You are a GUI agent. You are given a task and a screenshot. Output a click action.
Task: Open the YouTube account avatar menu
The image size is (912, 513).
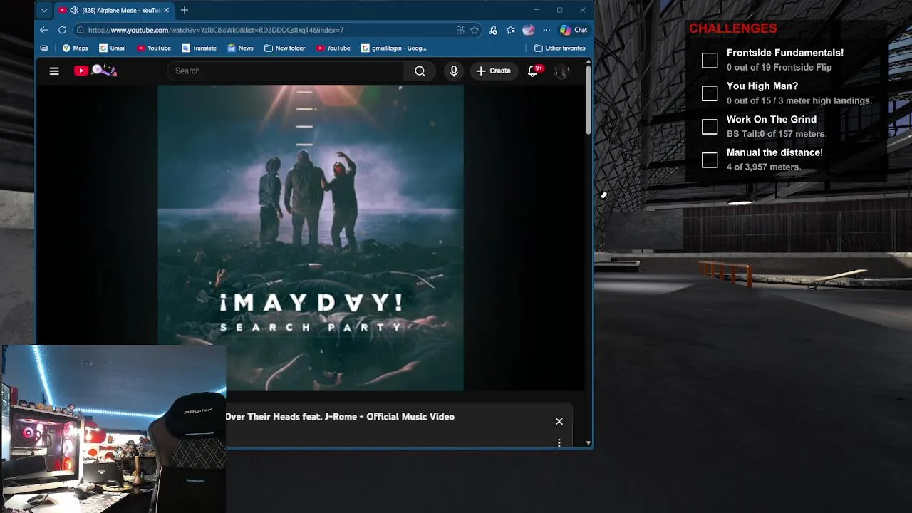coord(561,71)
